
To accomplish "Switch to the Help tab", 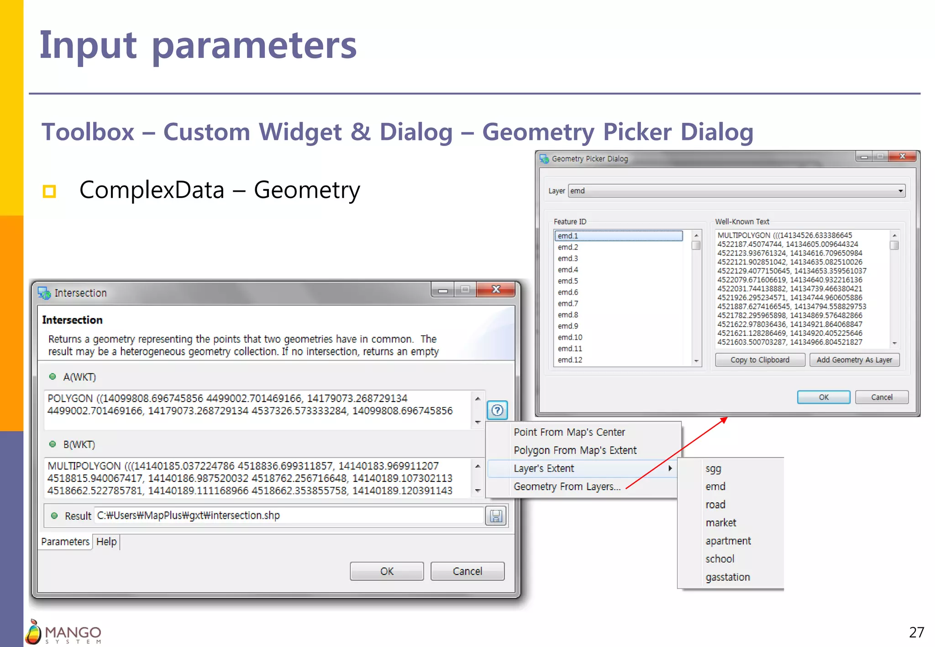I will click(x=106, y=542).
